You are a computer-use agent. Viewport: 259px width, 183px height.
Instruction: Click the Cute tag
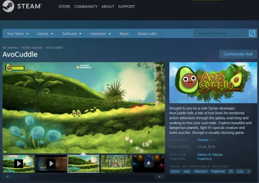[240, 171]
